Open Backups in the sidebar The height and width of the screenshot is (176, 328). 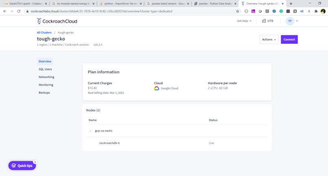click(44, 92)
